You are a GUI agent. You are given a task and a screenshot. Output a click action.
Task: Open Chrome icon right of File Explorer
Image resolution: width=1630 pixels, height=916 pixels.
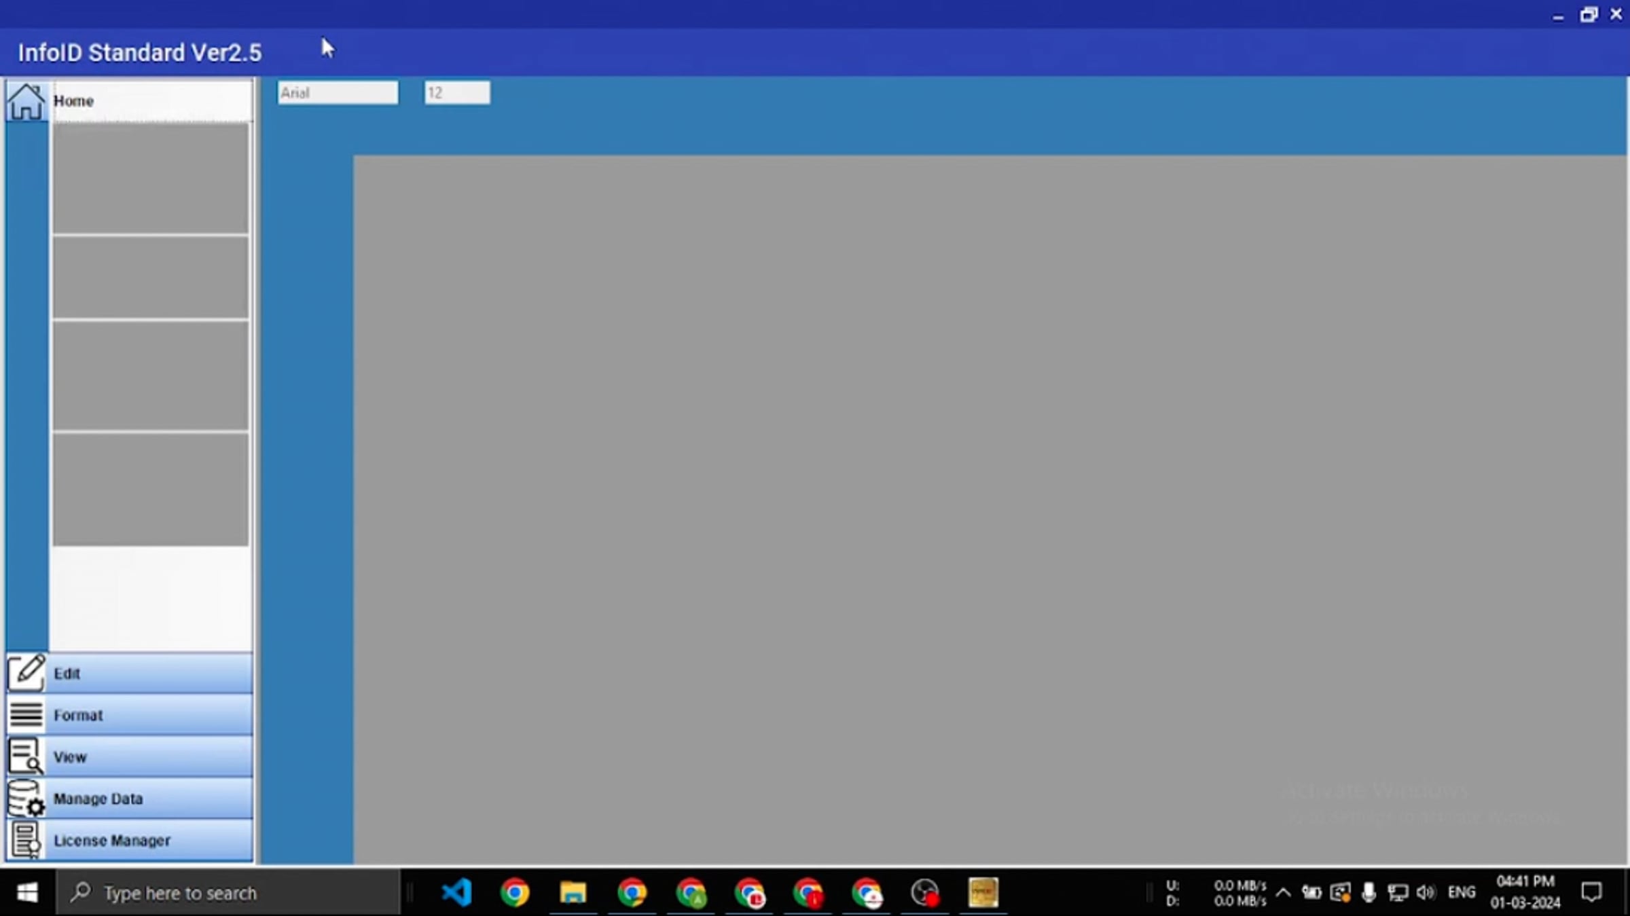pos(632,892)
